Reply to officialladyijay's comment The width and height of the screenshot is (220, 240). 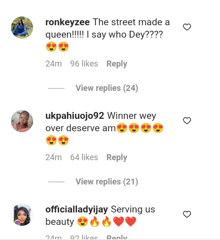click(x=117, y=238)
